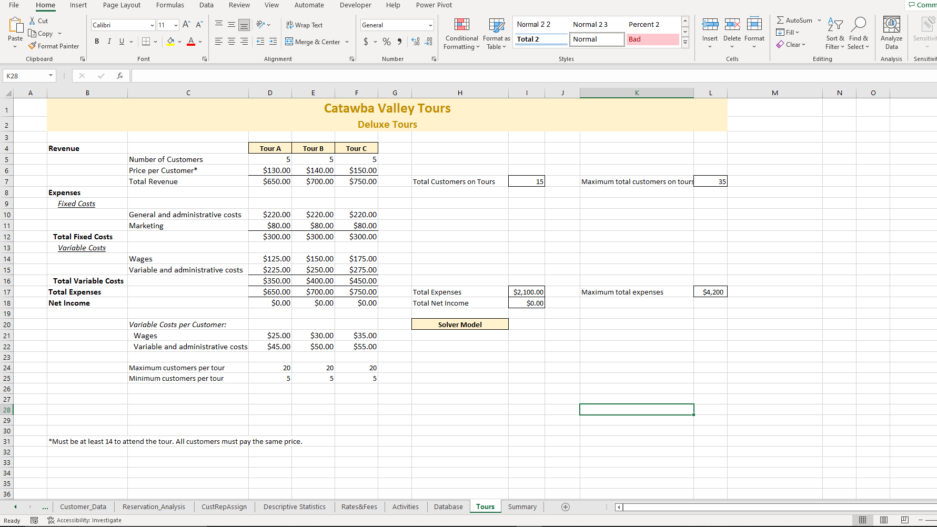Select the Solver Model cell

[460, 325]
